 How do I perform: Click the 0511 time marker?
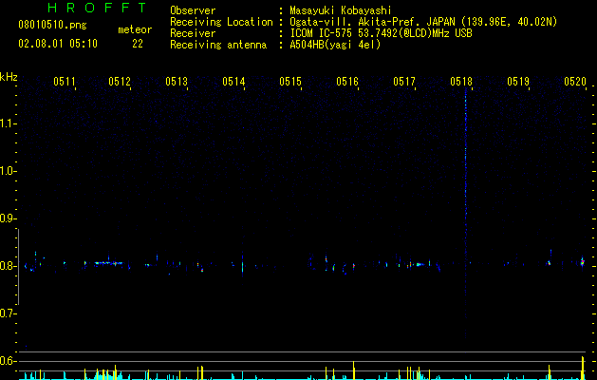[x=65, y=82]
